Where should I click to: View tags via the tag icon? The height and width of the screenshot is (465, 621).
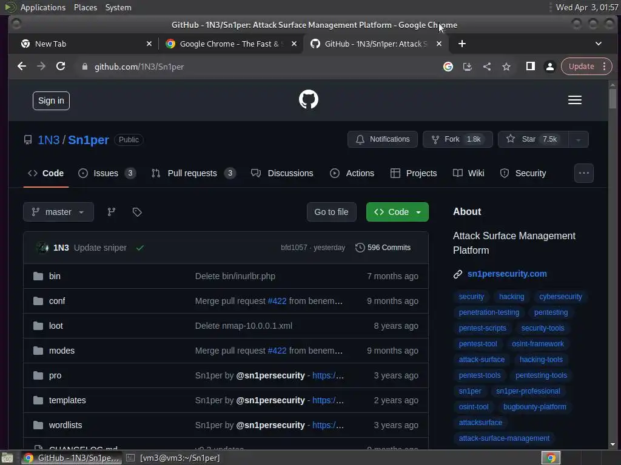(x=137, y=212)
